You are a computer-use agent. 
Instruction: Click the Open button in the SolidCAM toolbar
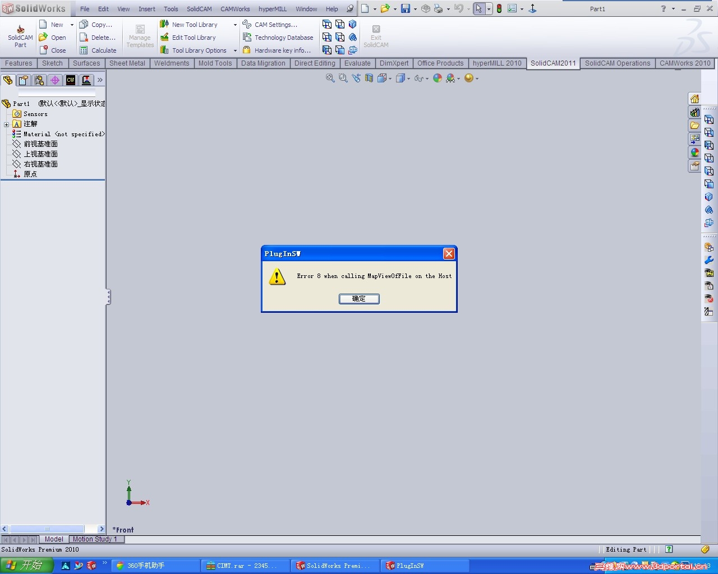coord(53,38)
